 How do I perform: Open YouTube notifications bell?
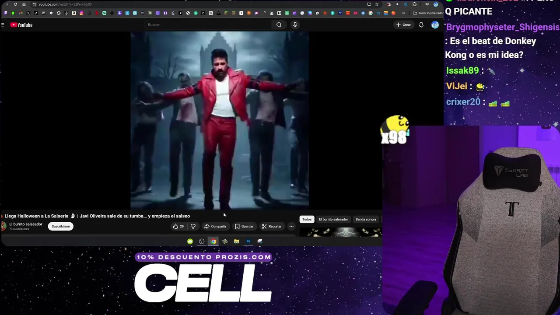pyautogui.click(x=421, y=25)
